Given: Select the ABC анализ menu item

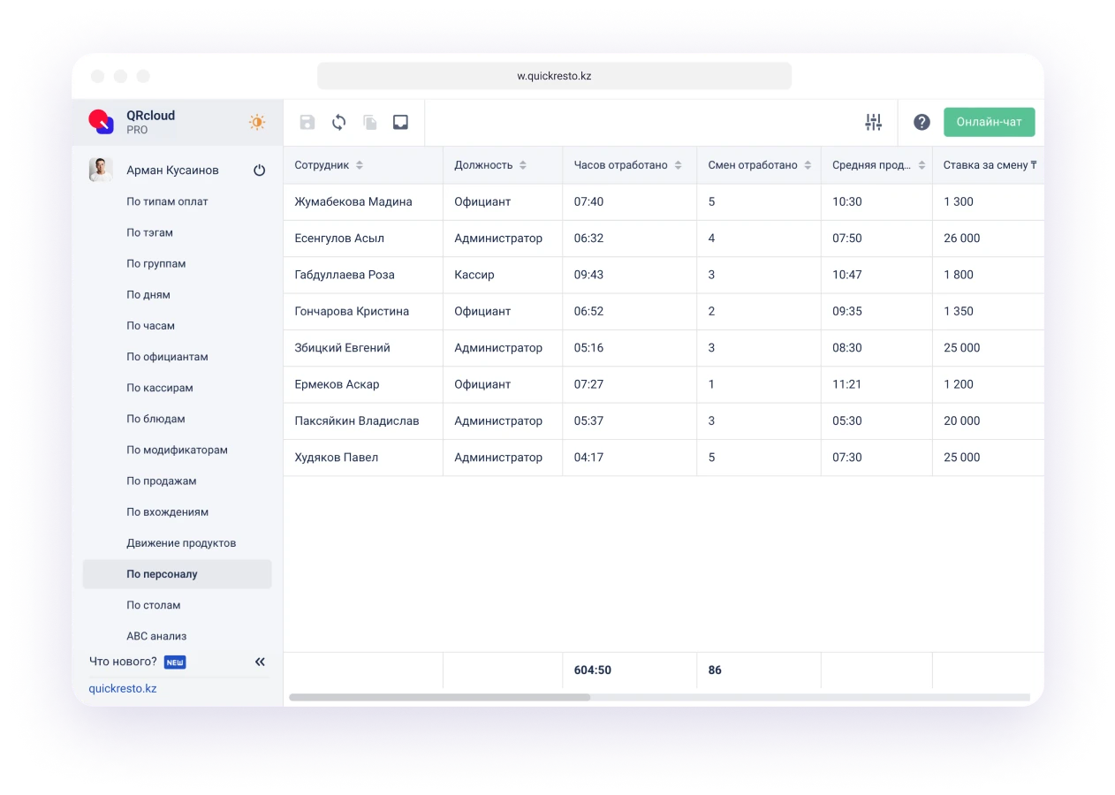Looking at the screenshot, I should point(156,636).
